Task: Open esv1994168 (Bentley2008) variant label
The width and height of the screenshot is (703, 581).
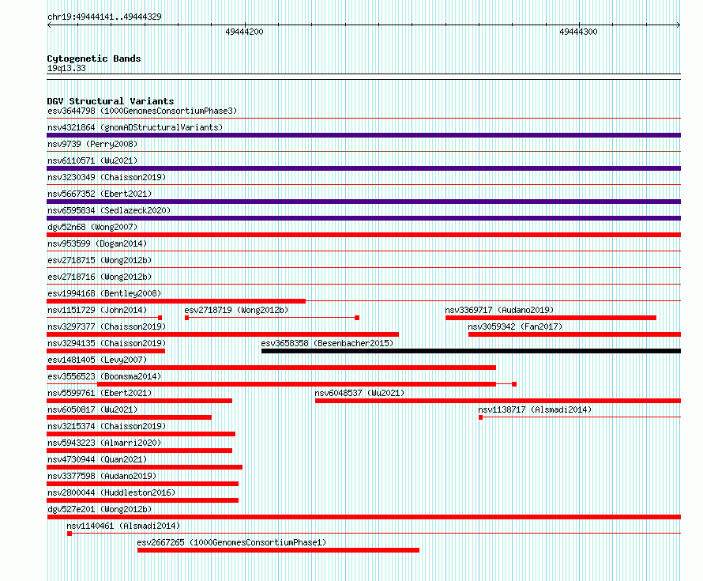Action: pos(104,293)
